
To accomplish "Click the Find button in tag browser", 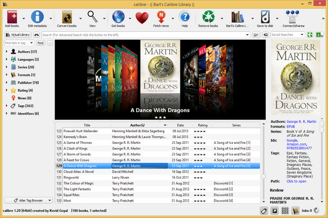I will 40,43.
